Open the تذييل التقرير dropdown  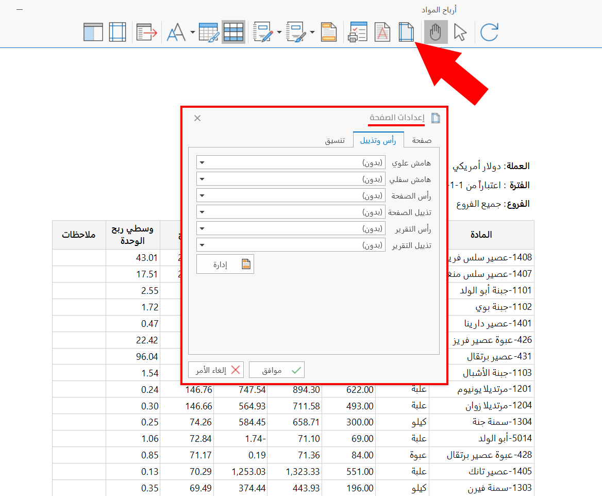[291, 245]
